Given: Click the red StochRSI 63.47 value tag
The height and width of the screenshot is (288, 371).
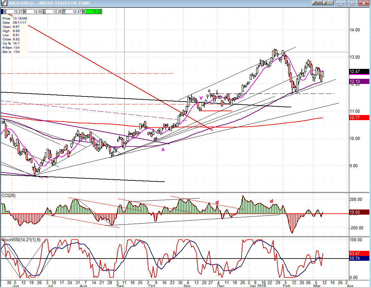Looking at the screenshot, I should click(359, 253).
